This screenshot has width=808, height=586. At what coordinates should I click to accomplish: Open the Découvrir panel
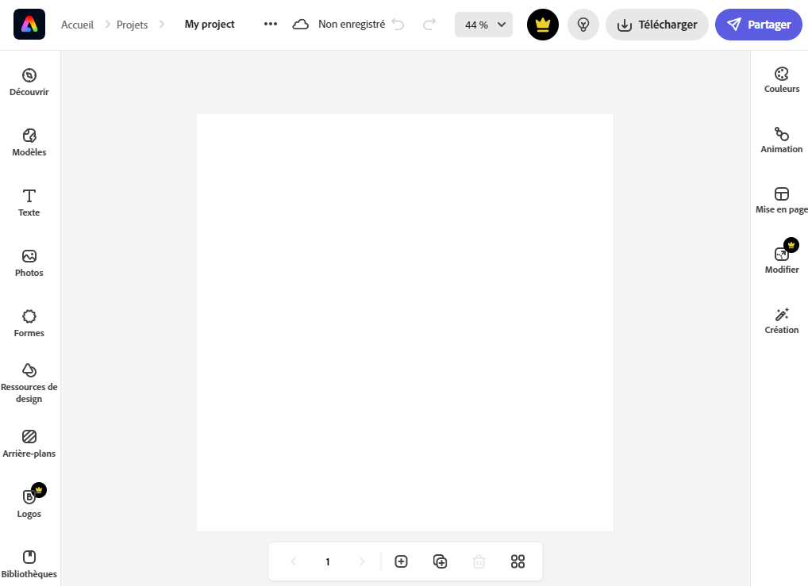tap(29, 82)
